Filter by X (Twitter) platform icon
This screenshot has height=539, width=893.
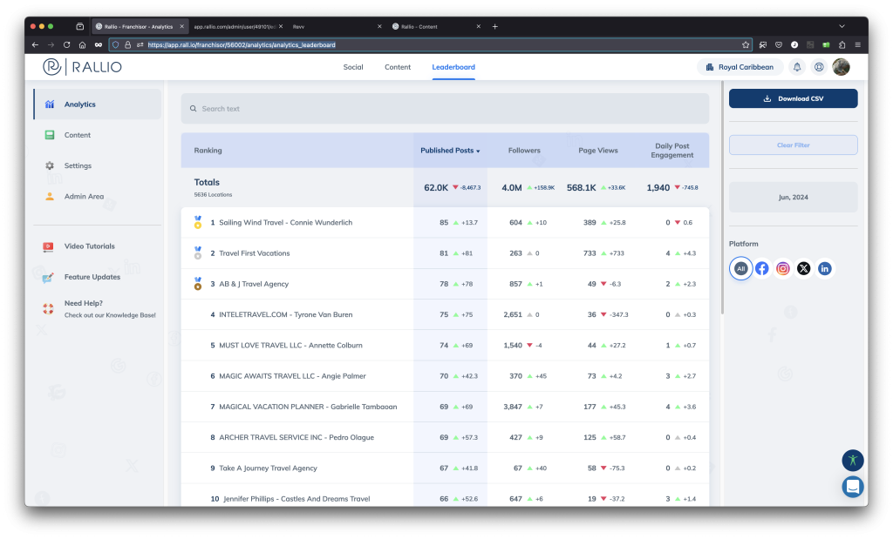click(804, 268)
